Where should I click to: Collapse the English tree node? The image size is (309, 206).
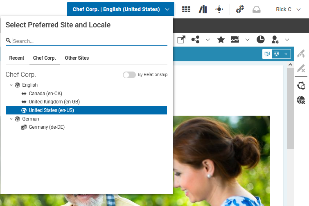coord(11,85)
